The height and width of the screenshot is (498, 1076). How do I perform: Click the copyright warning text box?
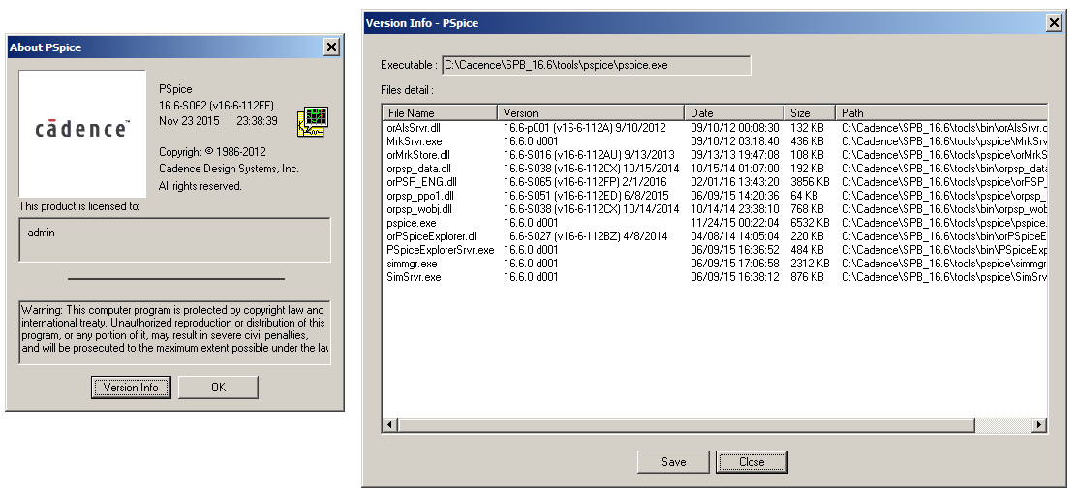click(x=175, y=331)
